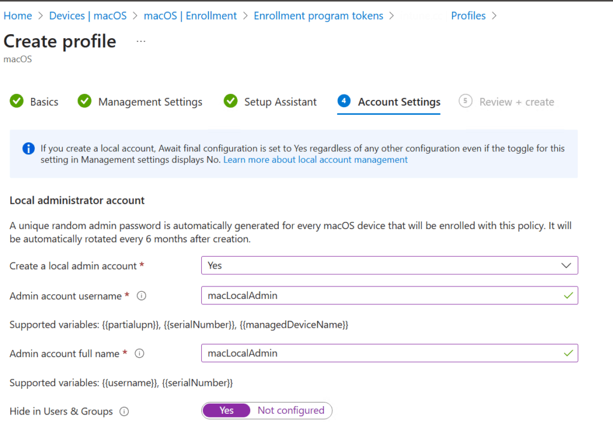Open macOS | Enrollment breadcrumb link

point(190,16)
